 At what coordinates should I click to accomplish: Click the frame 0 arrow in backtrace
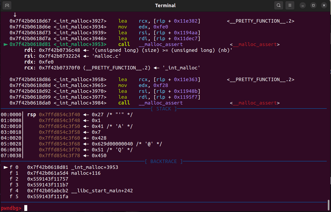(x=6, y=167)
